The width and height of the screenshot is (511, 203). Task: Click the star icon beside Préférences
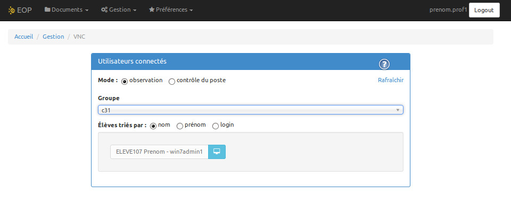tap(152, 10)
